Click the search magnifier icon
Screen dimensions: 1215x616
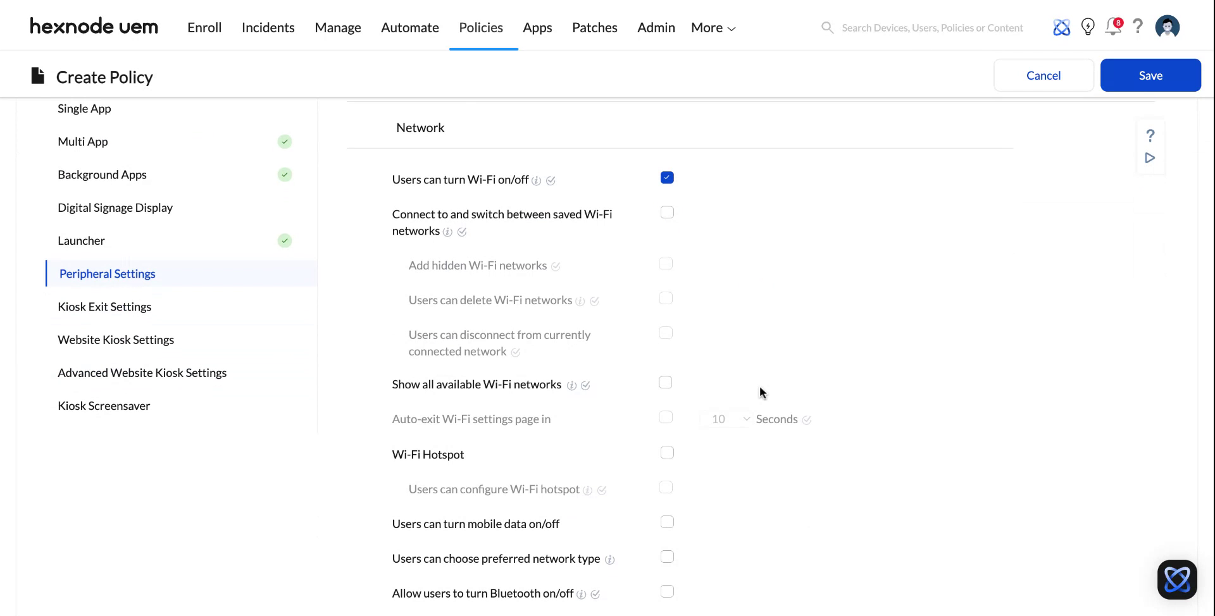click(x=827, y=28)
